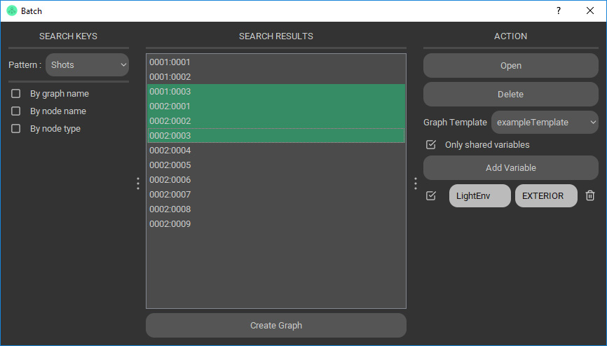Click the Delete button

pos(510,94)
